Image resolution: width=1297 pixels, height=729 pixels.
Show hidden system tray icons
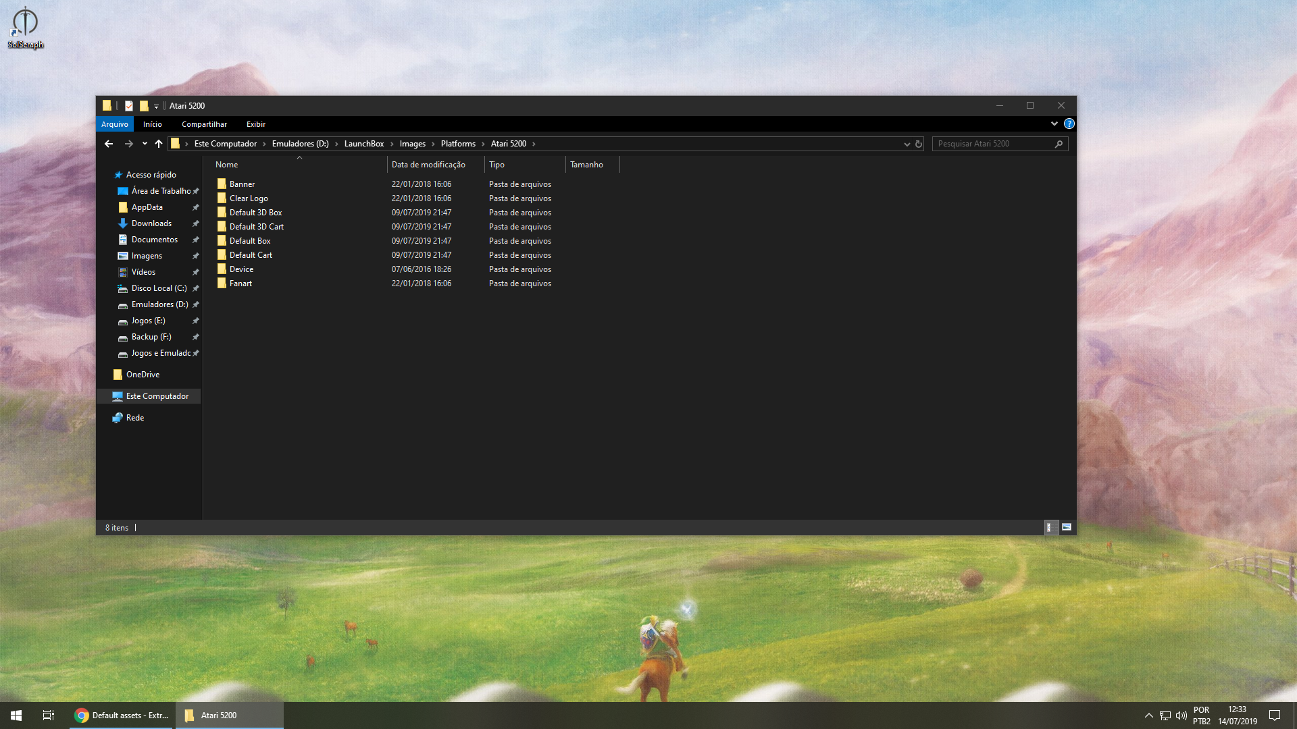[1148, 715]
